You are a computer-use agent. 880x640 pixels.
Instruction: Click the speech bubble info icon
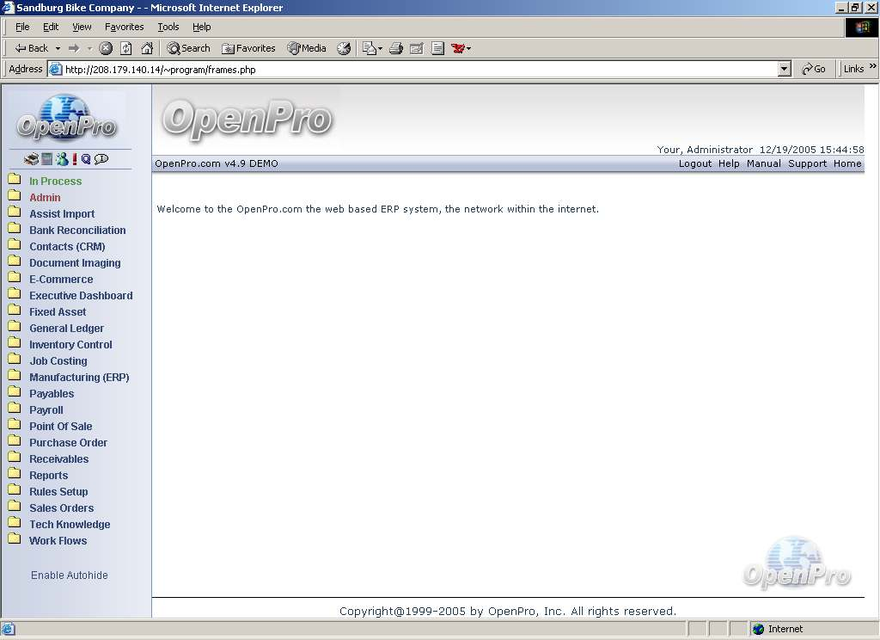tap(101, 159)
